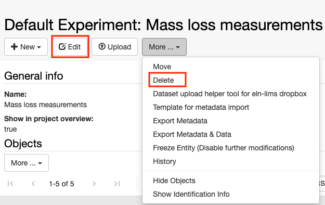Go to last page of objects
The width and height of the screenshot is (325, 205).
tap(117, 184)
